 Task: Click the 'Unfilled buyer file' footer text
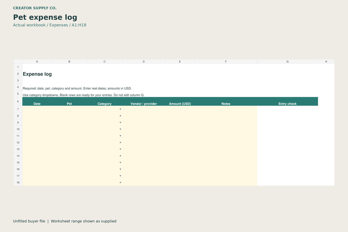[x=29, y=221]
